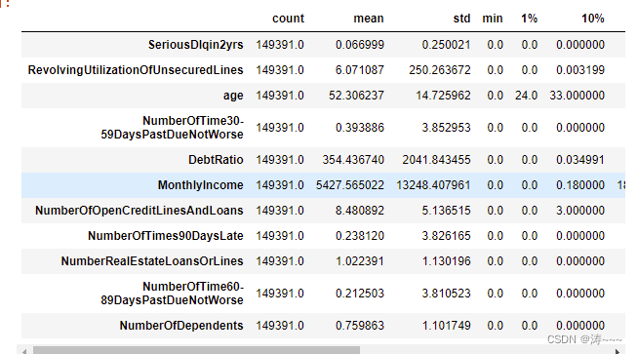Click the MonthlyIncome 10% value 0.180000
The image size is (637, 354).
(580, 185)
